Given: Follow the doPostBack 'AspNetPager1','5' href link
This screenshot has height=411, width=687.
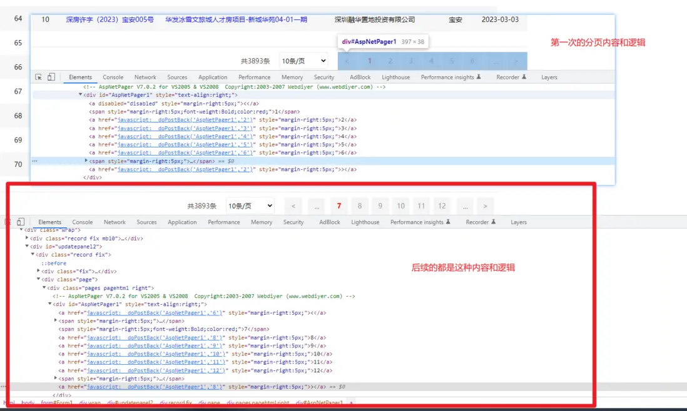Looking at the screenshot, I should click(185, 144).
